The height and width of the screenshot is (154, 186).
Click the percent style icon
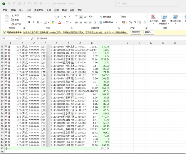[x=130, y=22]
